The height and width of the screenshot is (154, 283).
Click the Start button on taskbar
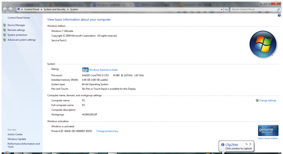7,153
